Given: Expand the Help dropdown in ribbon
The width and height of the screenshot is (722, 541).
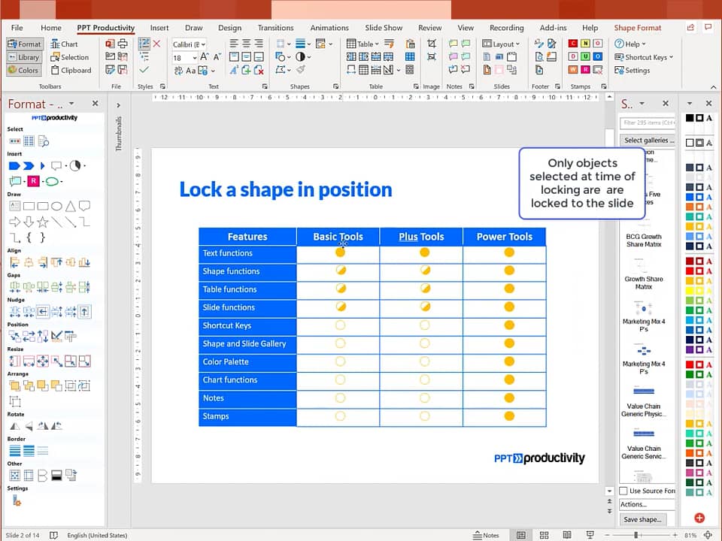Looking at the screenshot, I should click(630, 44).
